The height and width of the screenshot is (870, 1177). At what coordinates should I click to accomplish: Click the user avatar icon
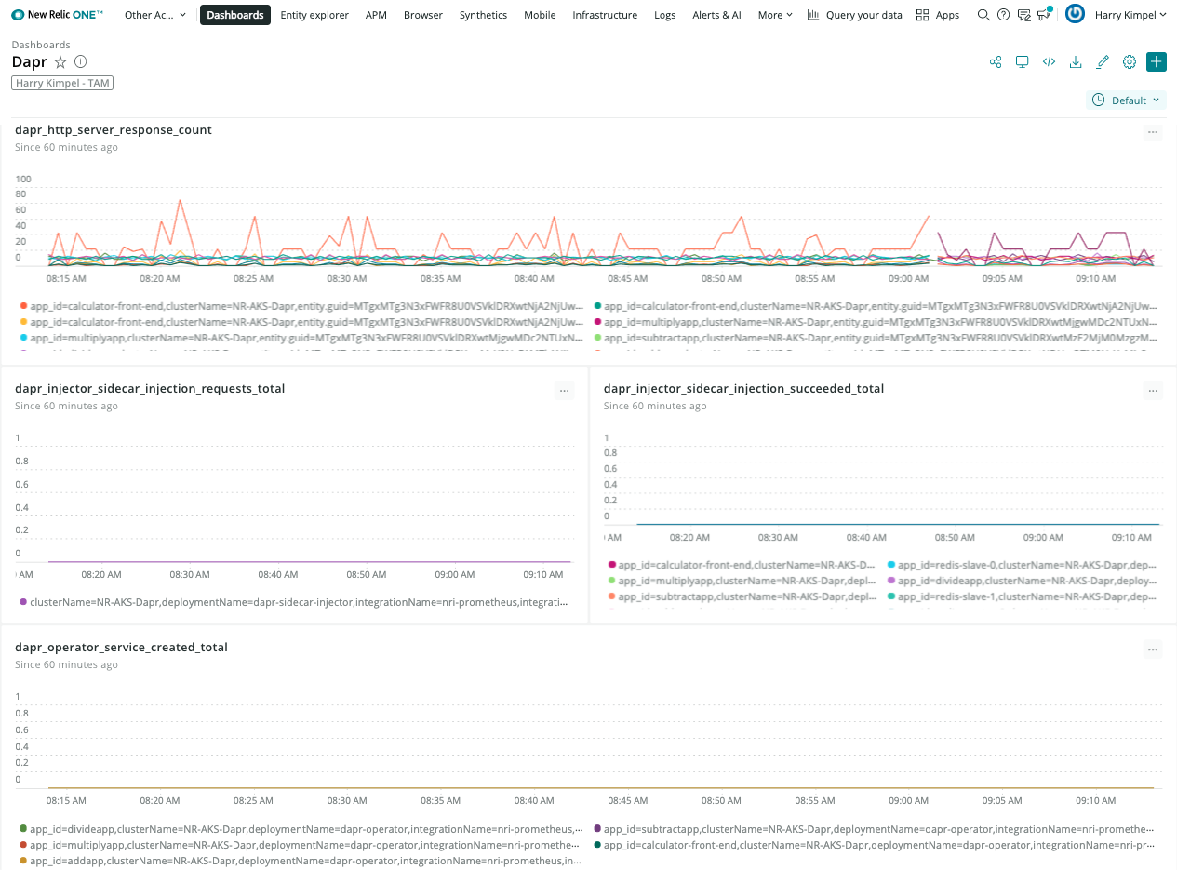pos(1075,14)
